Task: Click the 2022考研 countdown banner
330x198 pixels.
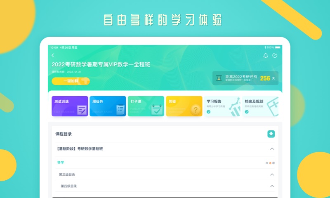Action: tap(245, 78)
